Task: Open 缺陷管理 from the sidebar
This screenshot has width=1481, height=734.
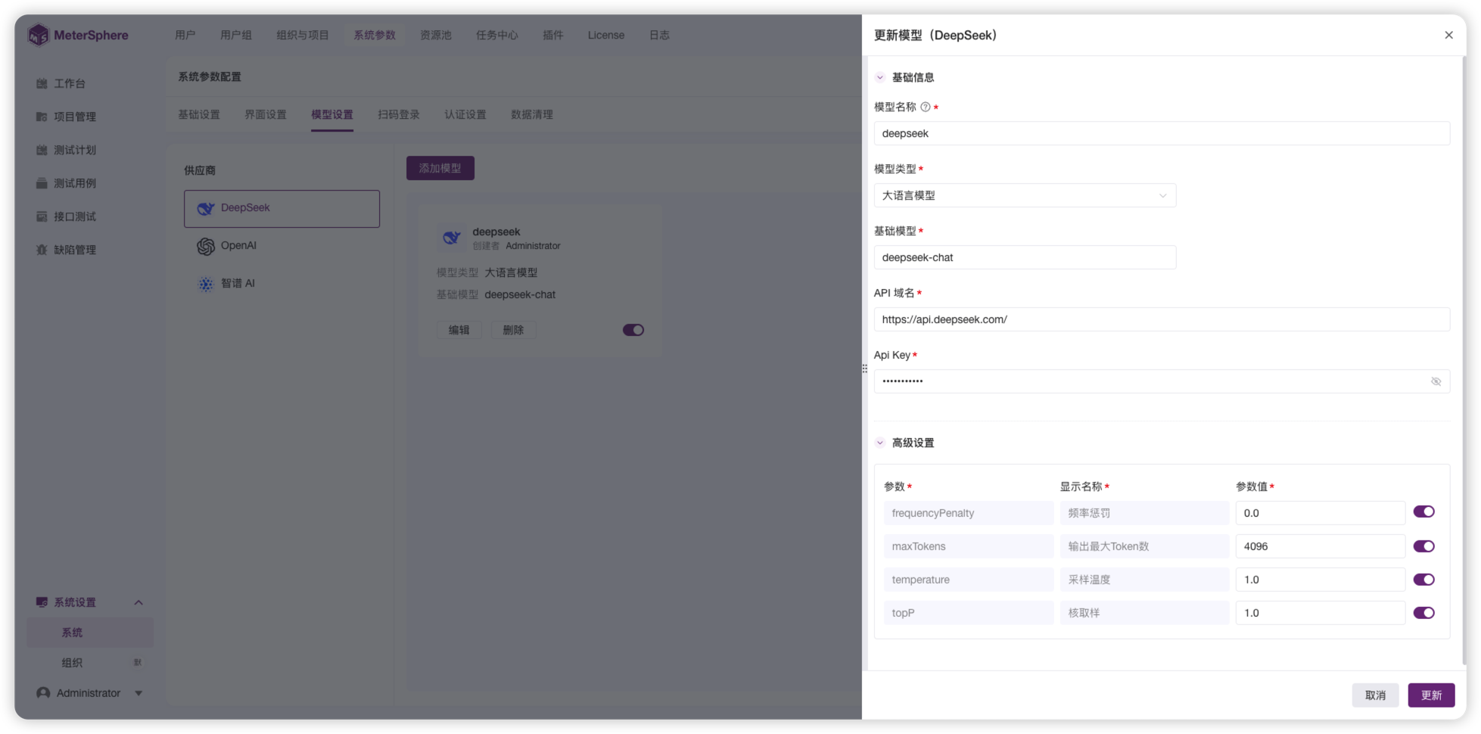Action: click(75, 249)
